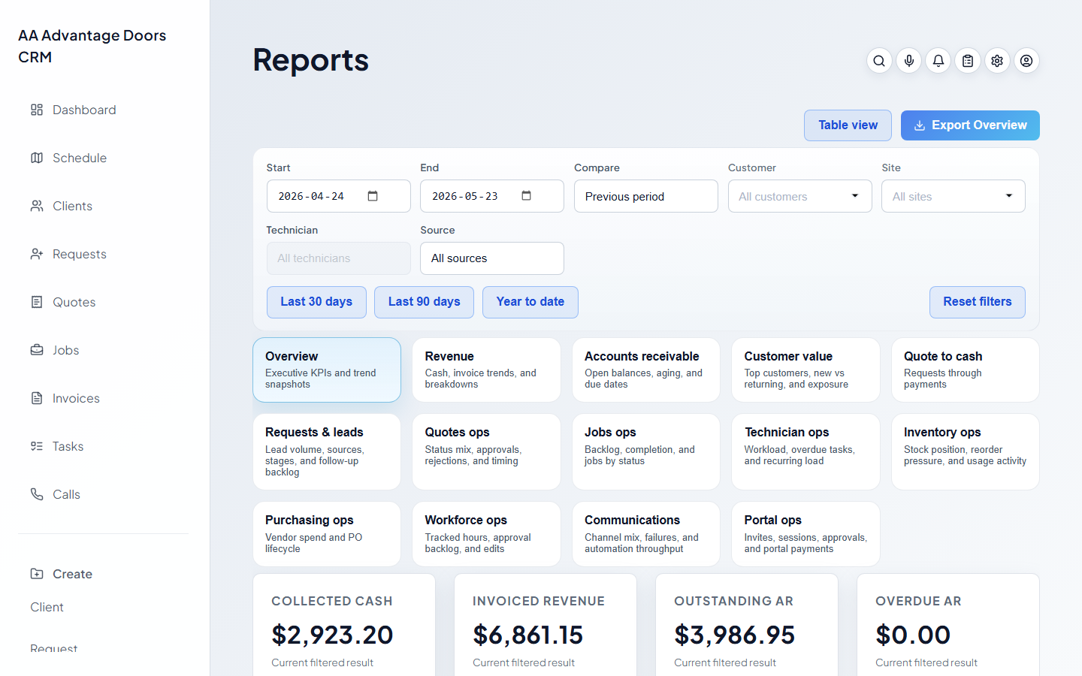Open the Communications report
This screenshot has width=1082, height=676.
coord(646,534)
